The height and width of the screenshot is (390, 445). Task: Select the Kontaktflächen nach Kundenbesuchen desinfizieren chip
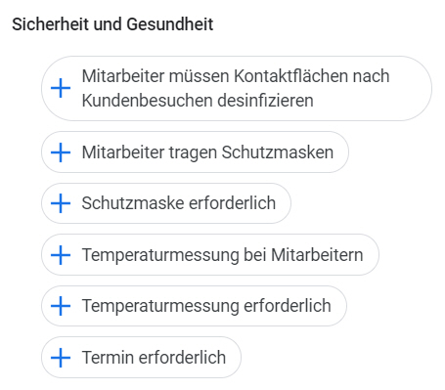(237, 88)
